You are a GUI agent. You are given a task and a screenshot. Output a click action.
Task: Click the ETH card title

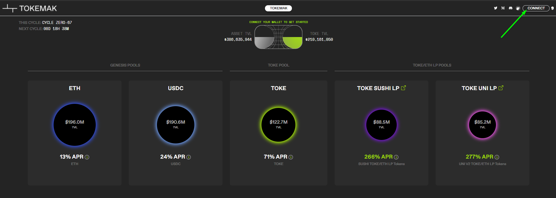pyautogui.click(x=75, y=88)
